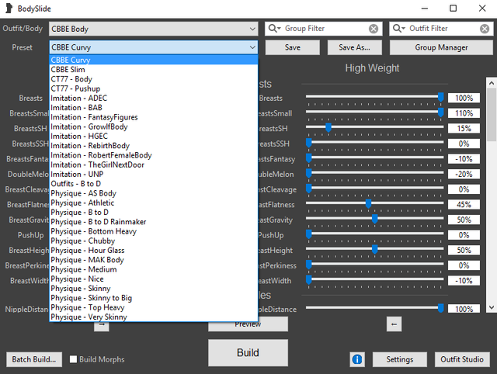The width and height of the screenshot is (497, 374).
Task: Select the CBBE Curvy preset in the list
Action: (x=154, y=60)
